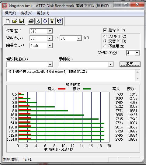This screenshot has height=165, width=146.
Task: Click the yellow question mark About icon
Action: pos(52,21)
